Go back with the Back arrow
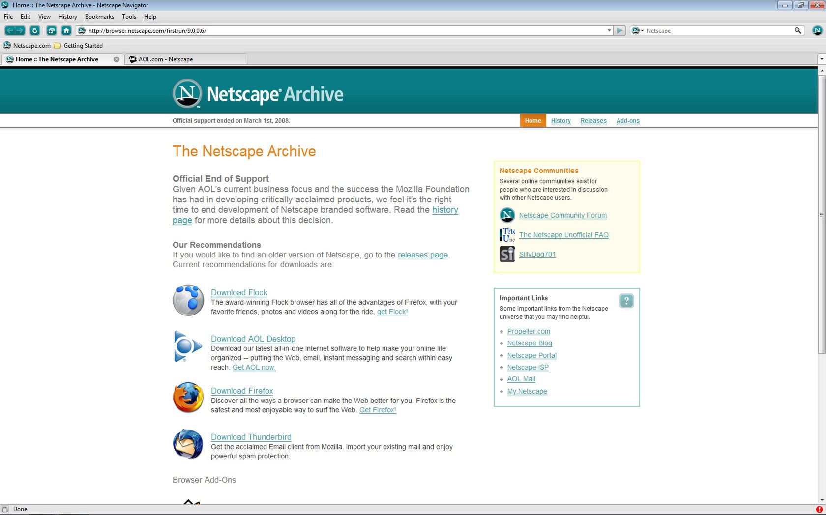This screenshot has height=515, width=826. 9,30
